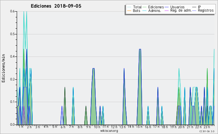Screen dimensions: 218x134
Task: Click the '16 h' x-axis label
Action: (148, 127)
